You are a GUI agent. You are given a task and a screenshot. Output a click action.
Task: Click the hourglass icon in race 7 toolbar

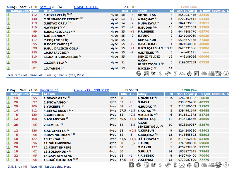(x=175, y=165)
